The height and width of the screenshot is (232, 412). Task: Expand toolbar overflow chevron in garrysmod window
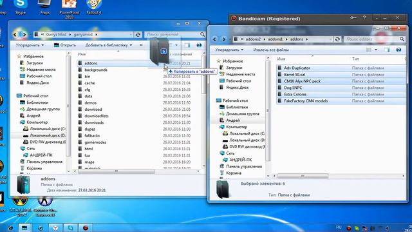point(141,45)
